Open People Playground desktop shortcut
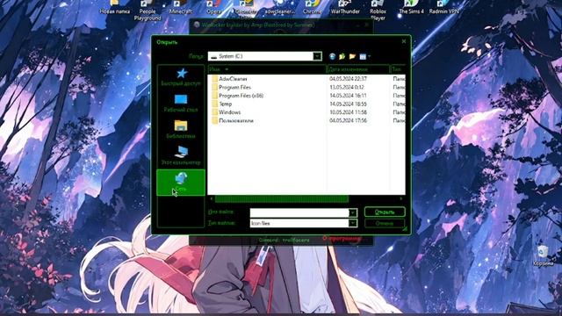 [x=148, y=11]
